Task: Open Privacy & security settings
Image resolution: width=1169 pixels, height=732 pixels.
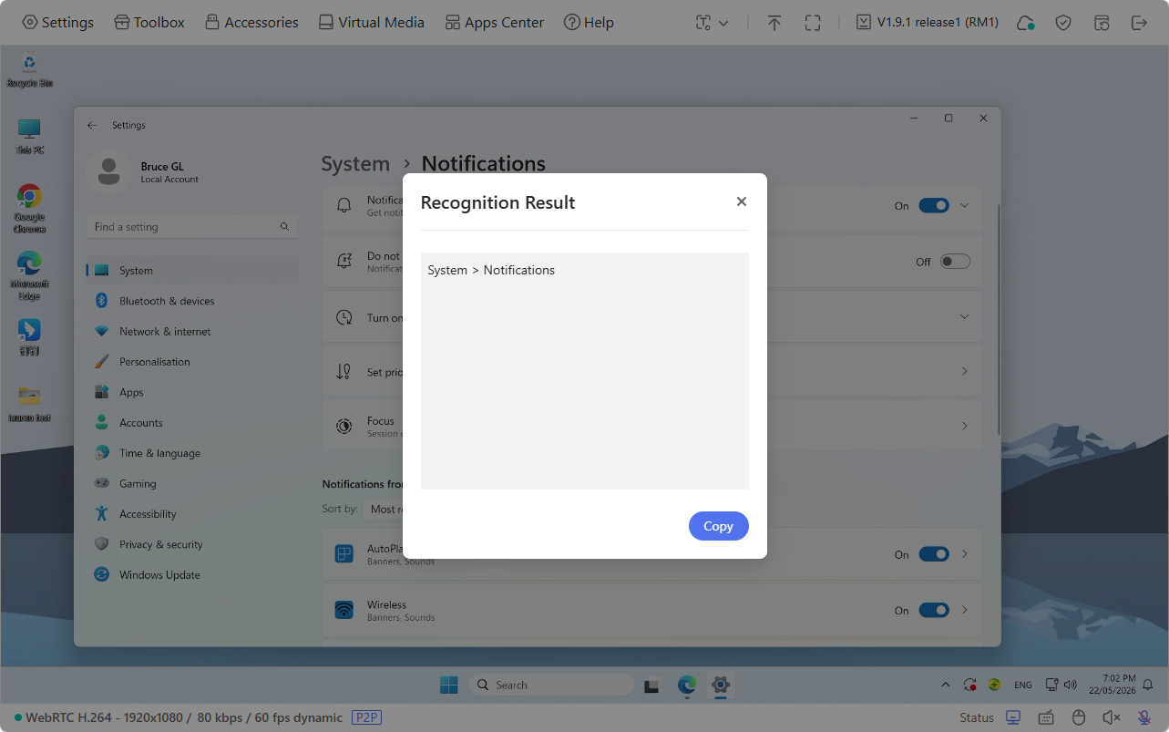Action: (192, 544)
